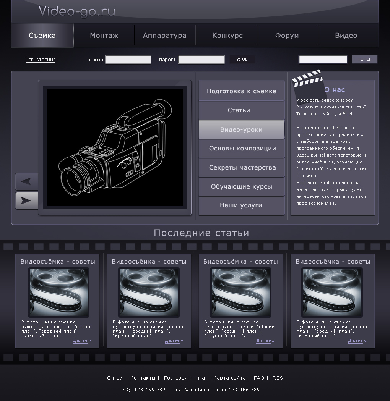
Task: Choose Обучающие курсы from side menu
Action: tap(241, 187)
